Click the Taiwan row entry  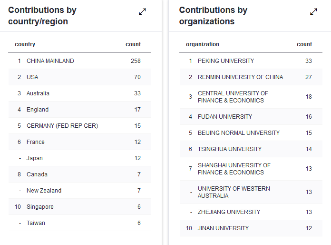coord(36,223)
